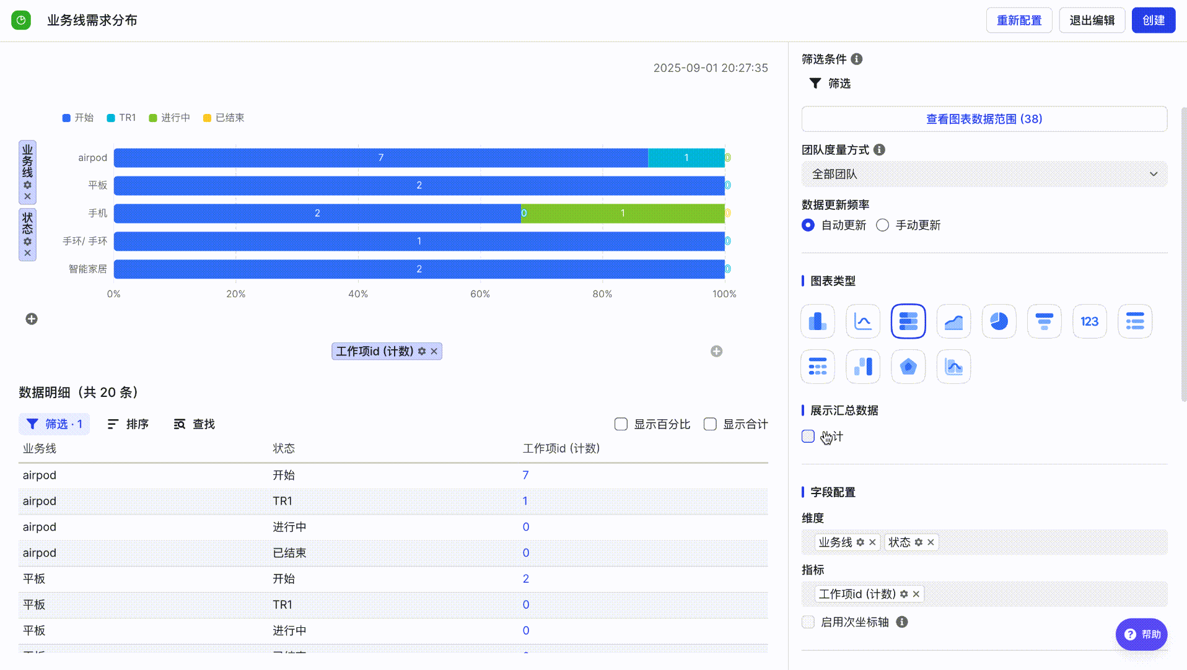Open gear on 状态 in 维度 field
Screen dimensions: 1187x670
918,542
